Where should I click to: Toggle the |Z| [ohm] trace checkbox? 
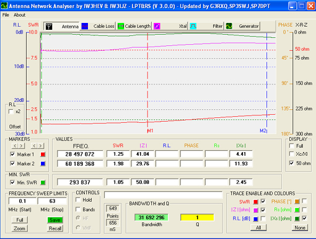[263, 210]
